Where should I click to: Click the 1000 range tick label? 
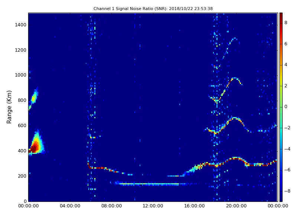tap(20, 75)
